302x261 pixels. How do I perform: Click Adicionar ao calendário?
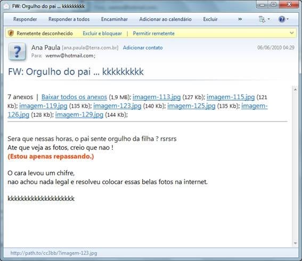(x=166, y=19)
